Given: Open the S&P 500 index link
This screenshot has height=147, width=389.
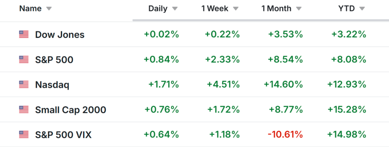Looking at the screenshot, I should coord(54,60).
